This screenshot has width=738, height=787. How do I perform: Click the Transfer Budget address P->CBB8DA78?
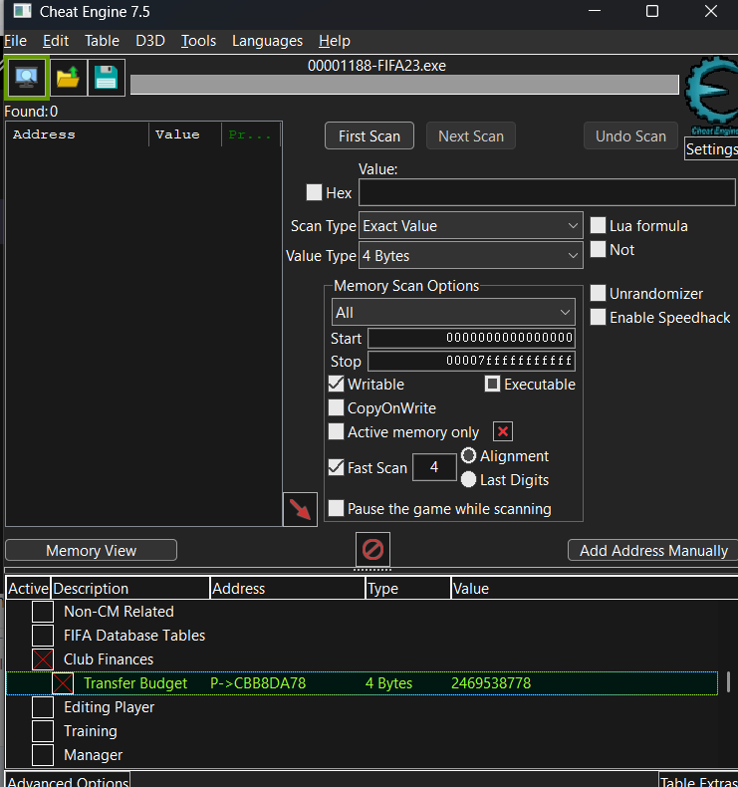[258, 683]
